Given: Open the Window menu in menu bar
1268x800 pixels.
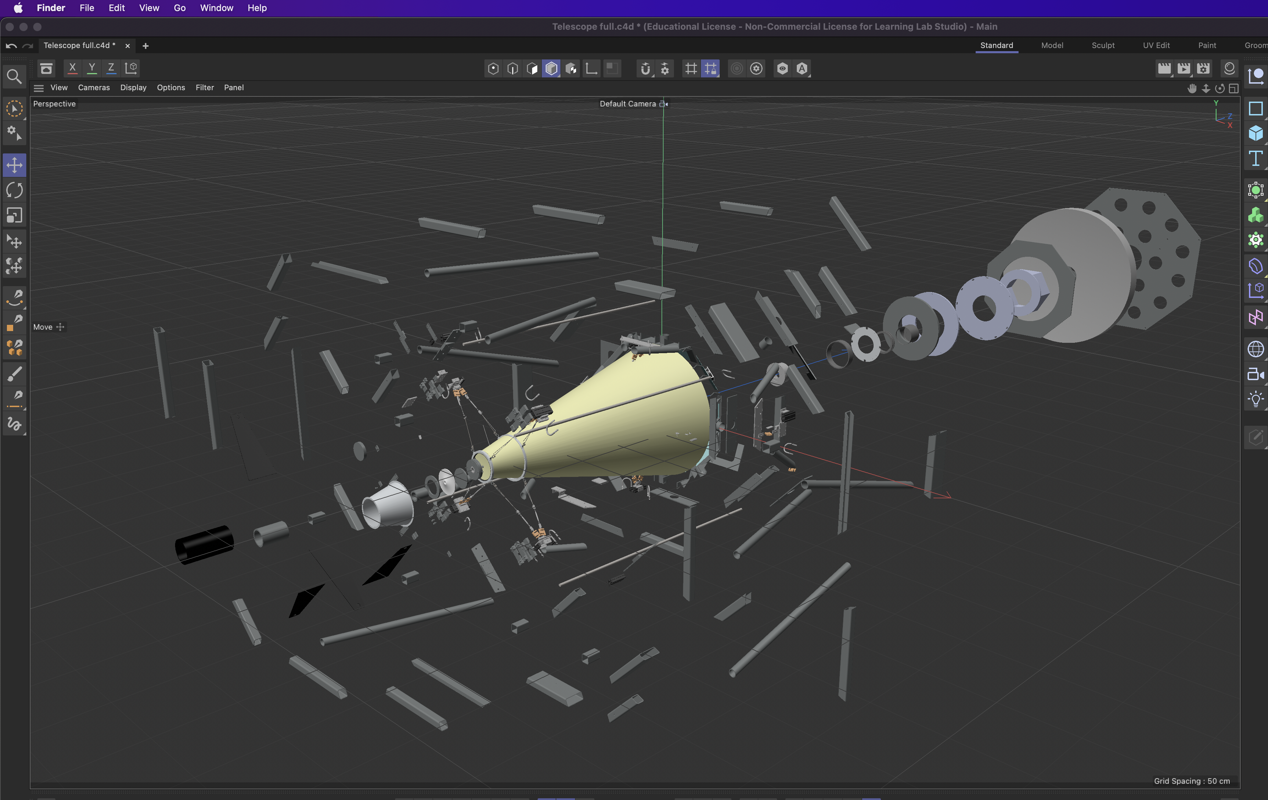Looking at the screenshot, I should click(217, 8).
